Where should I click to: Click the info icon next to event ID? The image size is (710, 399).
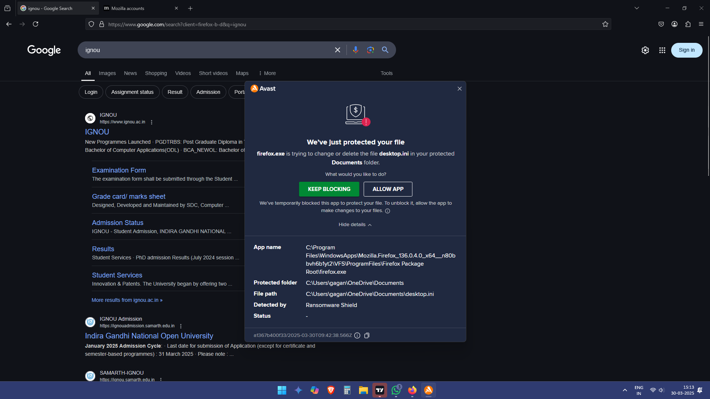pos(357,335)
